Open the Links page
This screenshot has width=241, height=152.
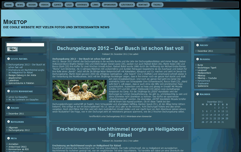95,5
